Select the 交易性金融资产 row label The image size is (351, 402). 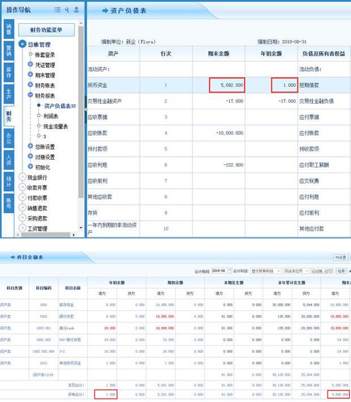tap(105, 101)
